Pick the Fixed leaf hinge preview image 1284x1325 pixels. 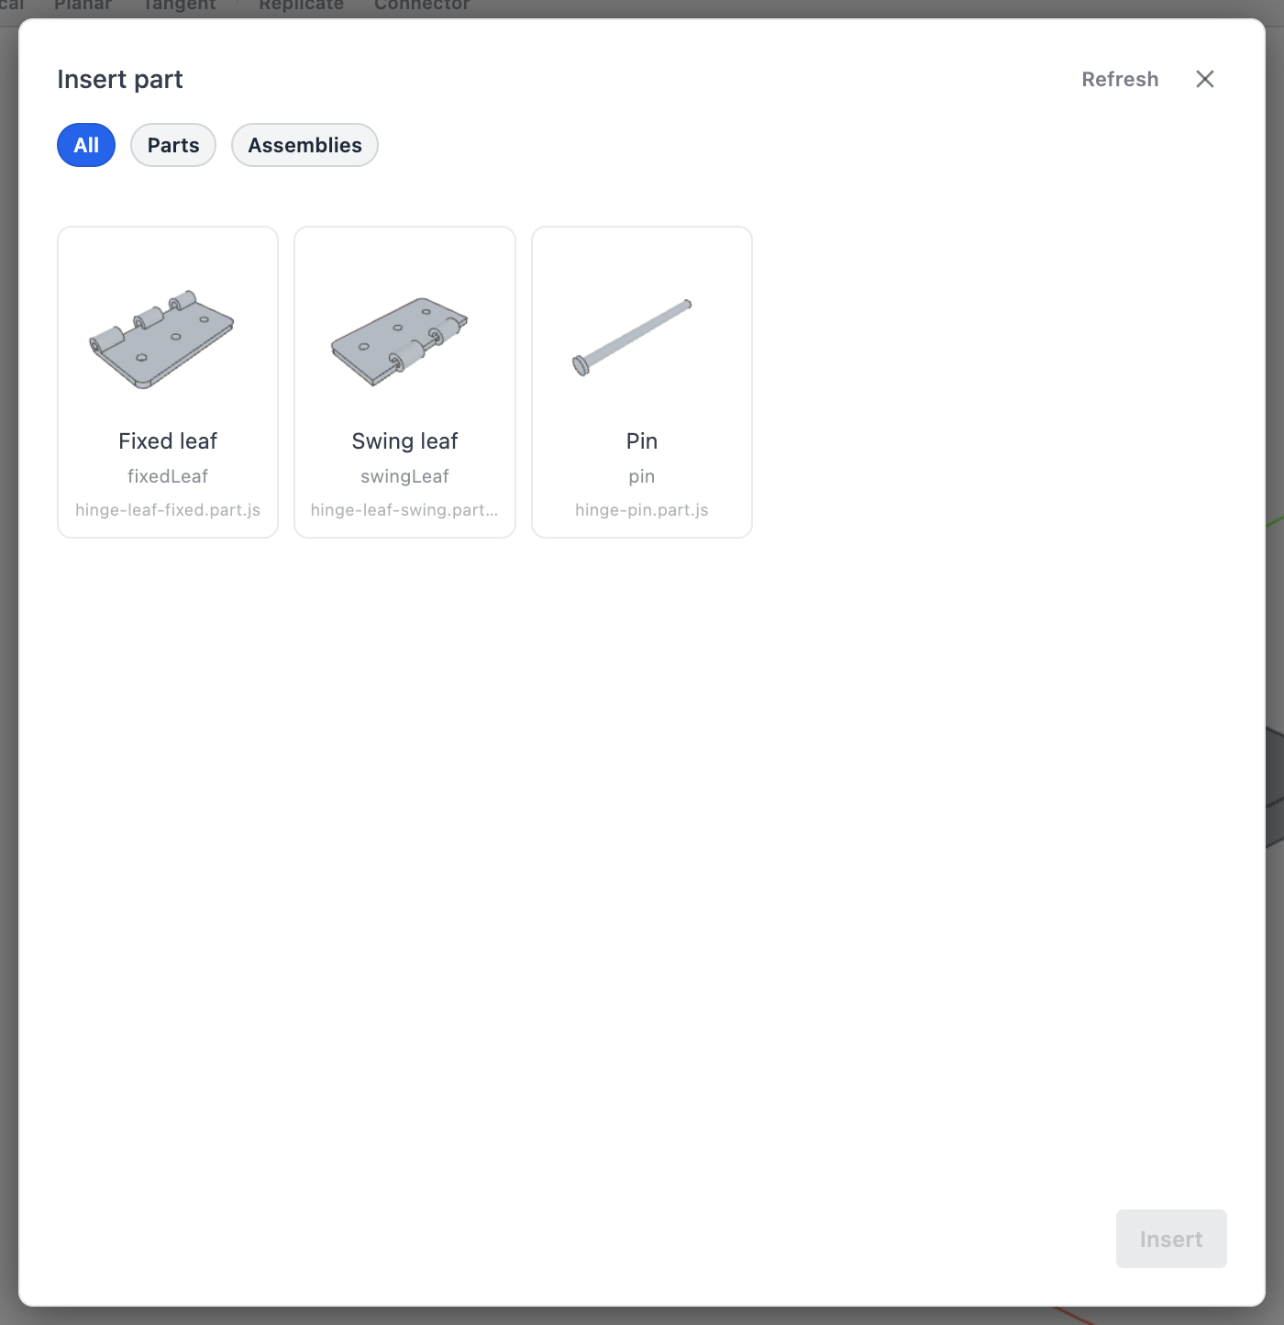(x=161, y=340)
